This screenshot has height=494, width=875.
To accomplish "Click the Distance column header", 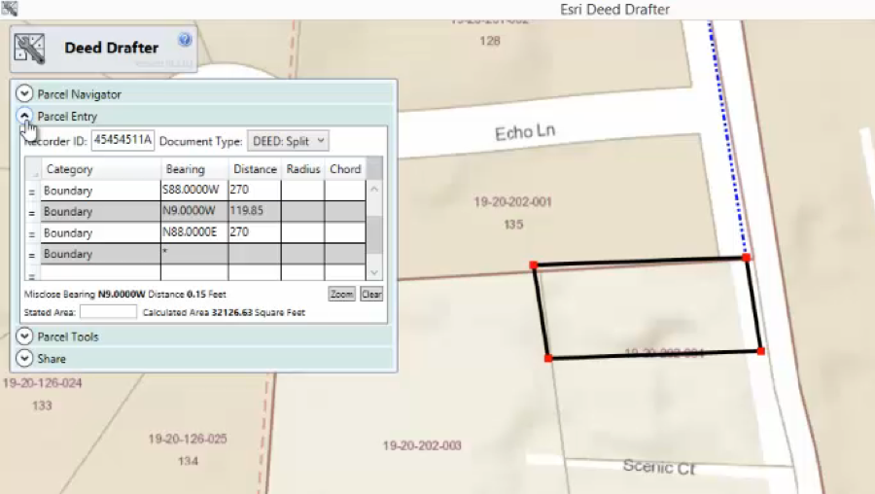I will (x=255, y=169).
